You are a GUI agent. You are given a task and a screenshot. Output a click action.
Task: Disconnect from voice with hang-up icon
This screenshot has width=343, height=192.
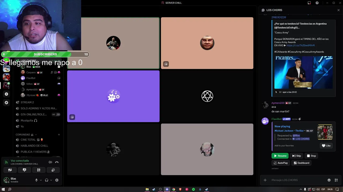point(57,162)
